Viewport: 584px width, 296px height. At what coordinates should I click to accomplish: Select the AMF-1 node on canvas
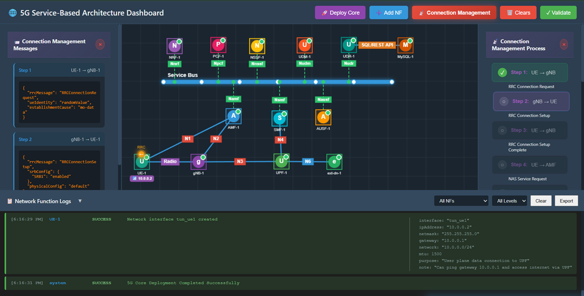pyautogui.click(x=233, y=116)
